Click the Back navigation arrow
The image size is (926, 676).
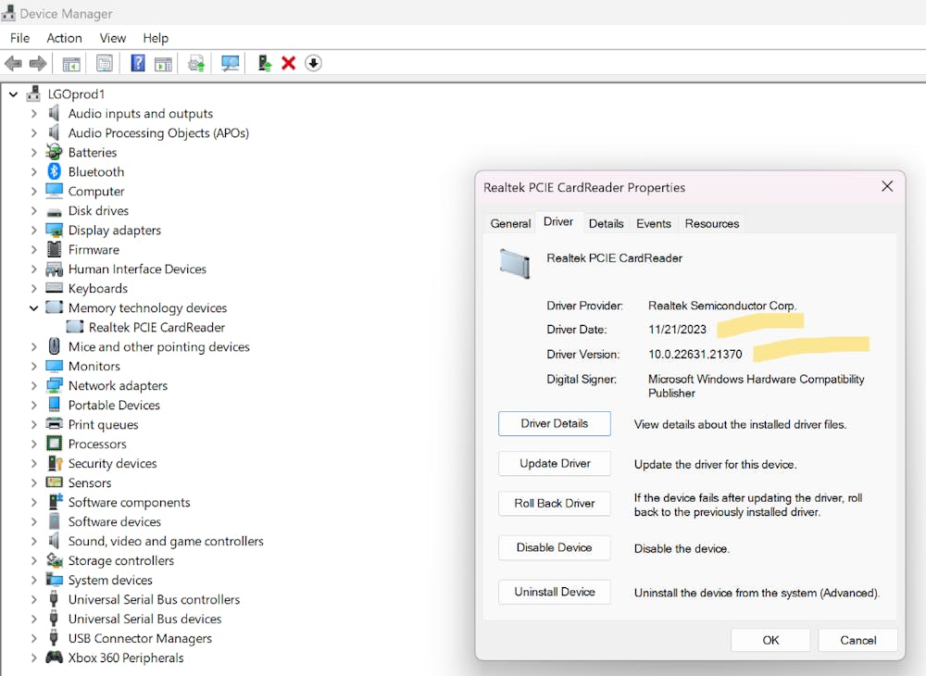pos(13,63)
